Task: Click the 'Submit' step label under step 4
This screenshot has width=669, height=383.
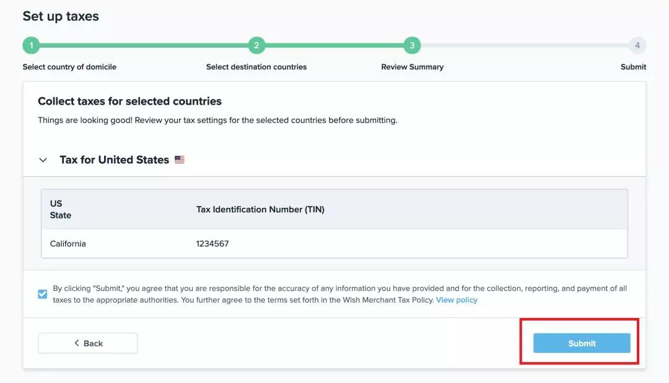Action: click(x=633, y=67)
